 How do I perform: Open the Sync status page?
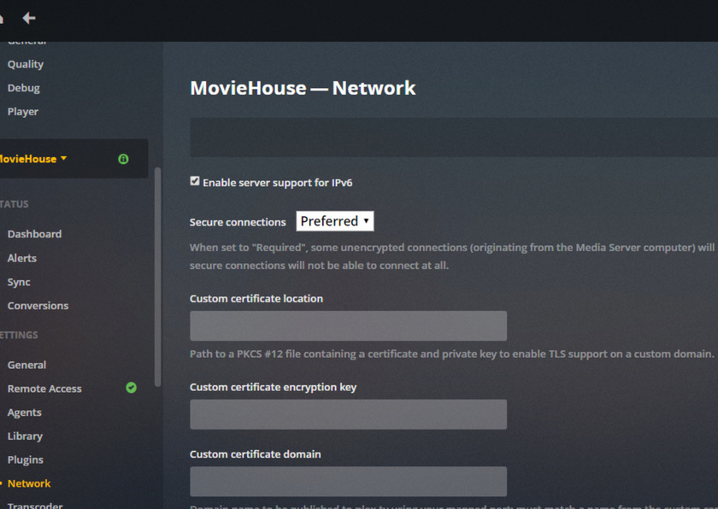pyautogui.click(x=19, y=282)
